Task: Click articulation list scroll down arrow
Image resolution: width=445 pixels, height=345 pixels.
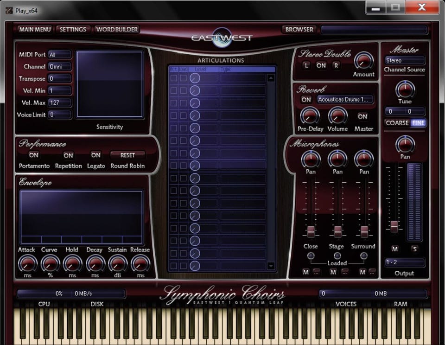Action: tap(271, 266)
